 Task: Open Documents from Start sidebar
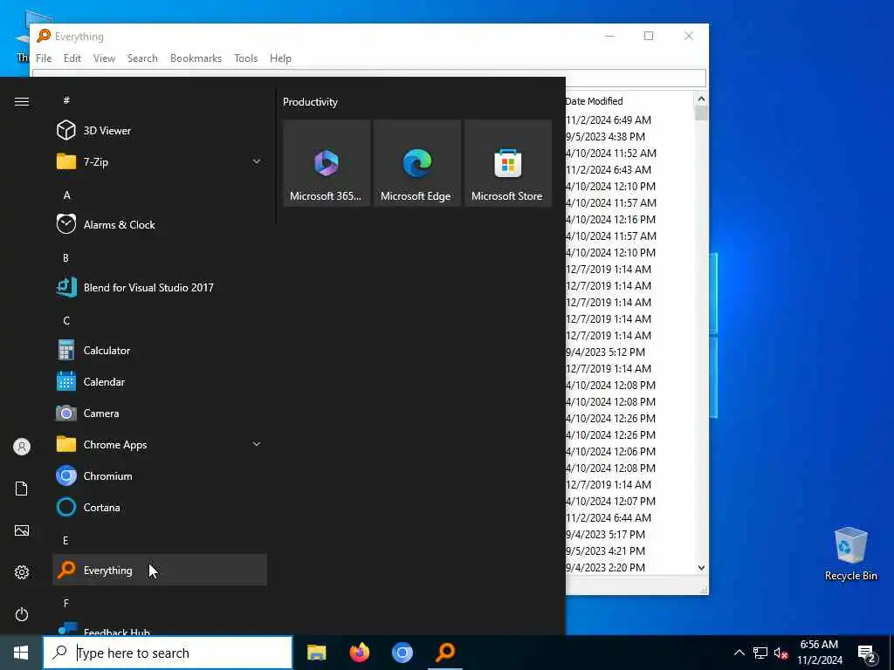tap(22, 489)
